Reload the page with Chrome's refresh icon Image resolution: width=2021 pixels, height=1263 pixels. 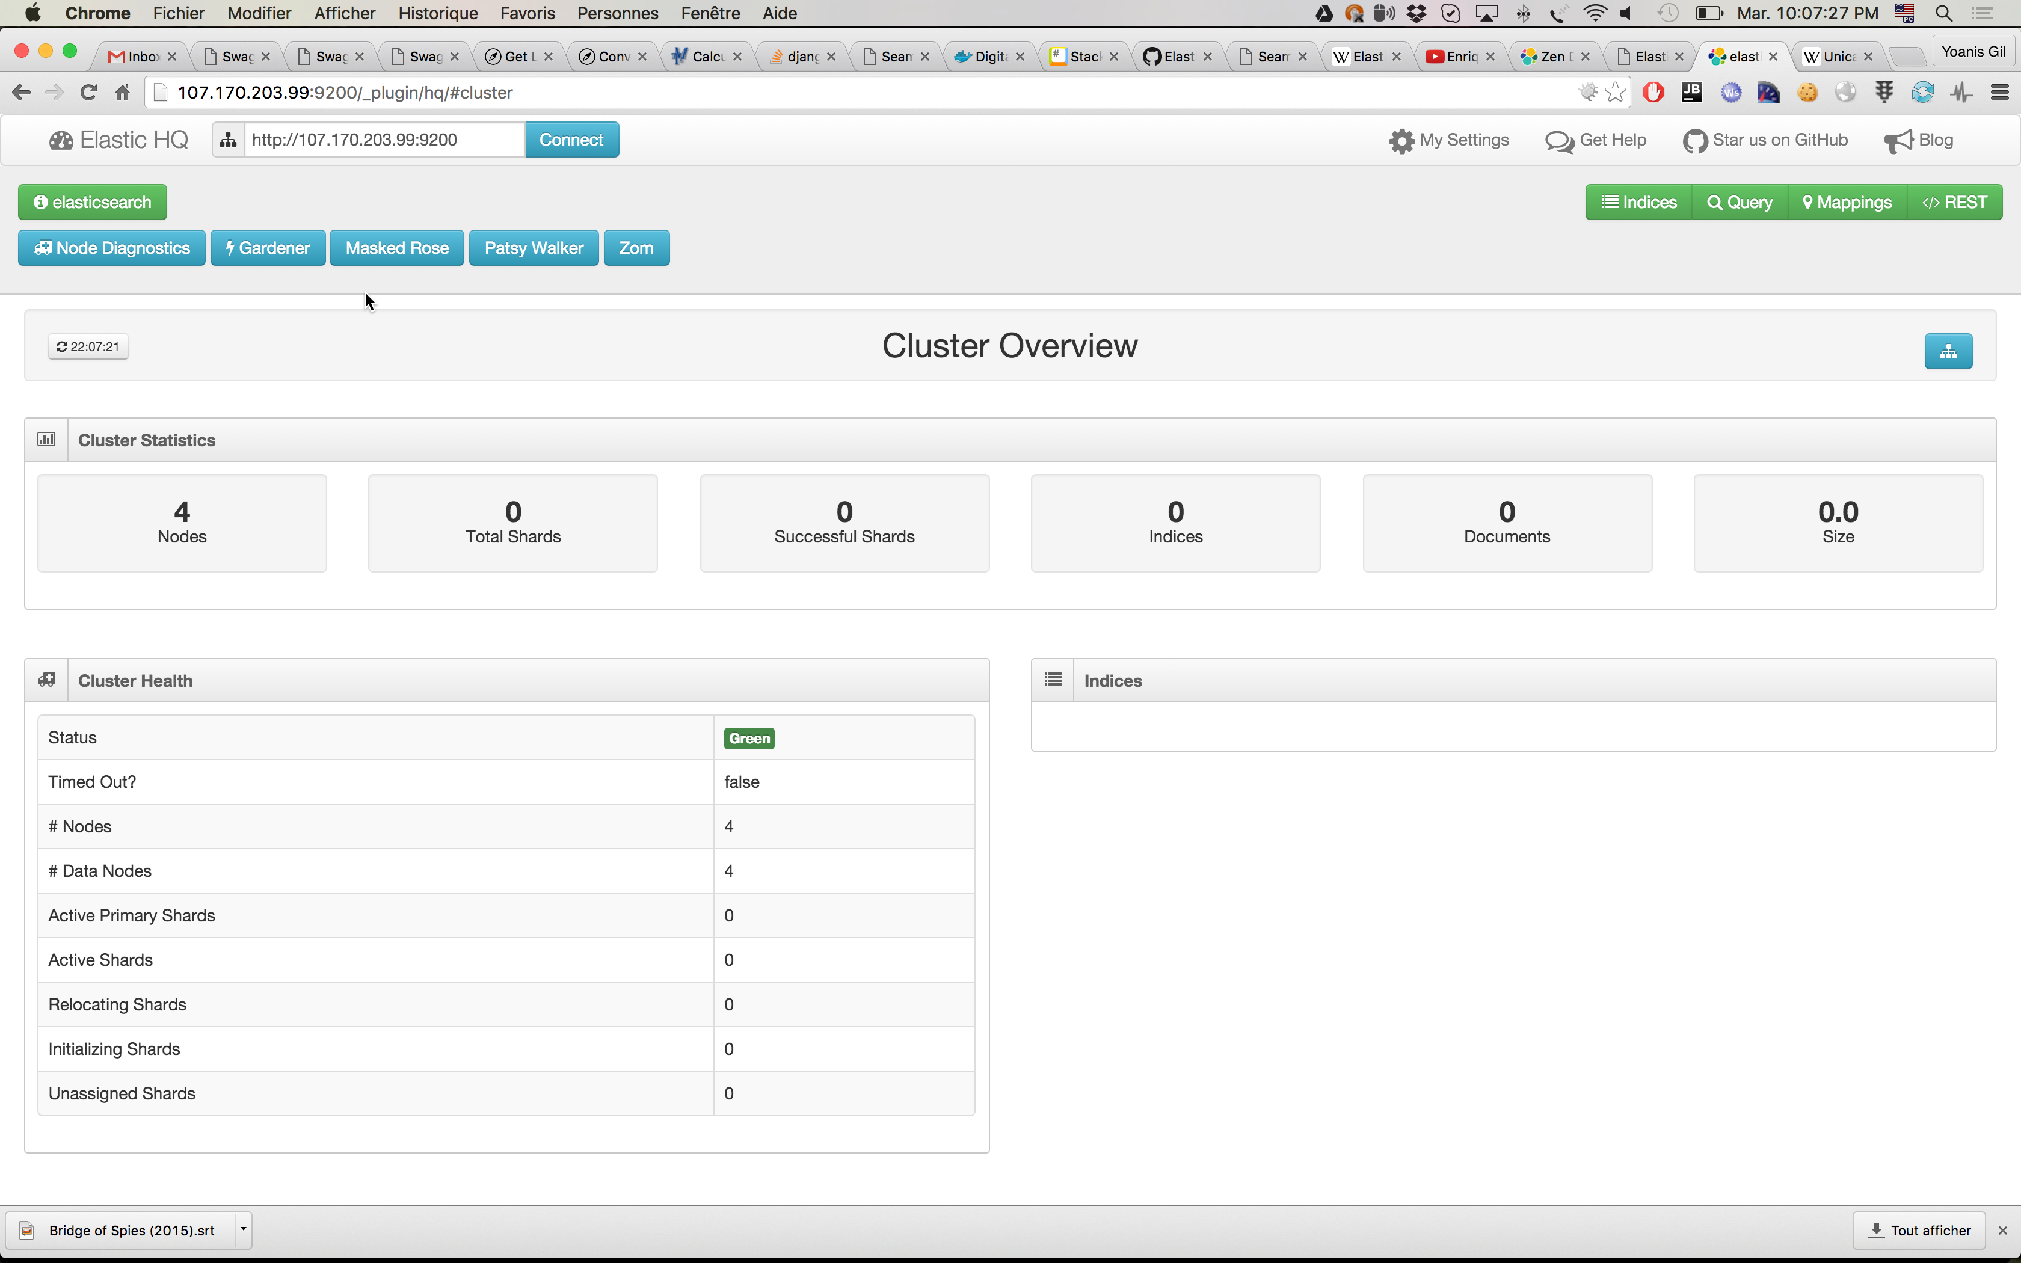click(88, 93)
